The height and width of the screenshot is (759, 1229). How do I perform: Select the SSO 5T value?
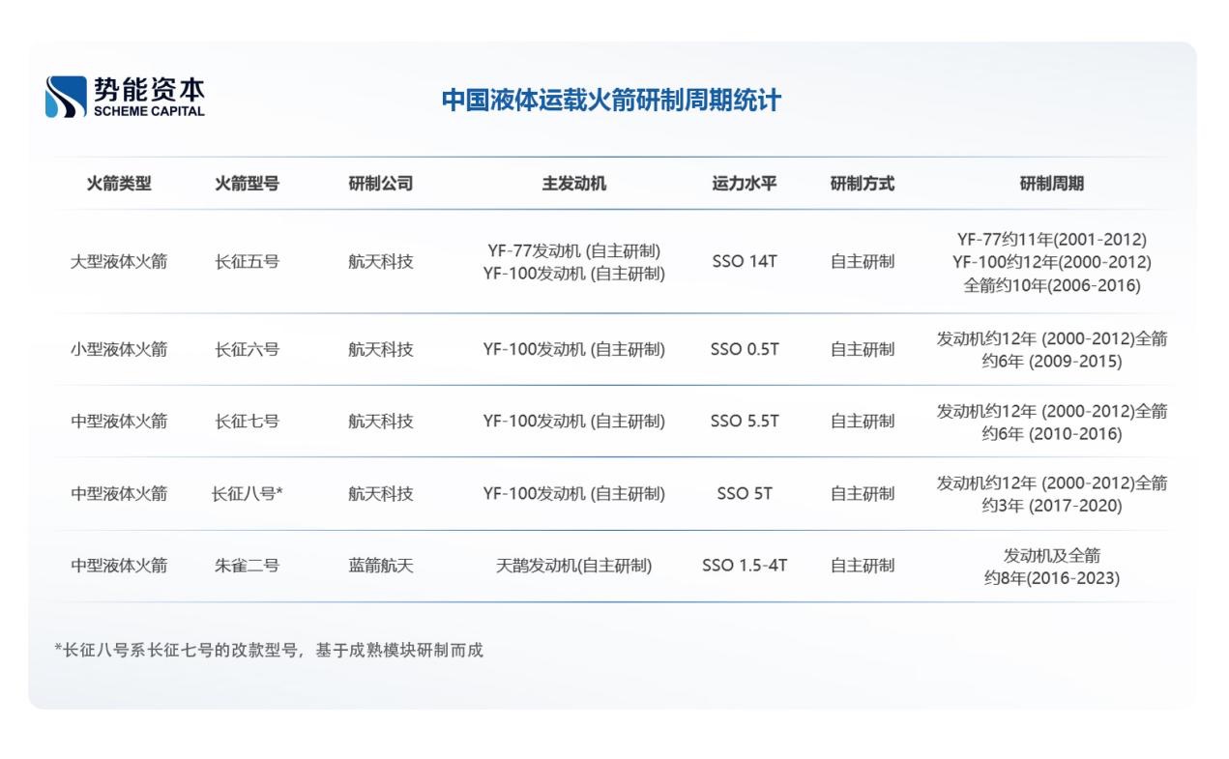[745, 493]
